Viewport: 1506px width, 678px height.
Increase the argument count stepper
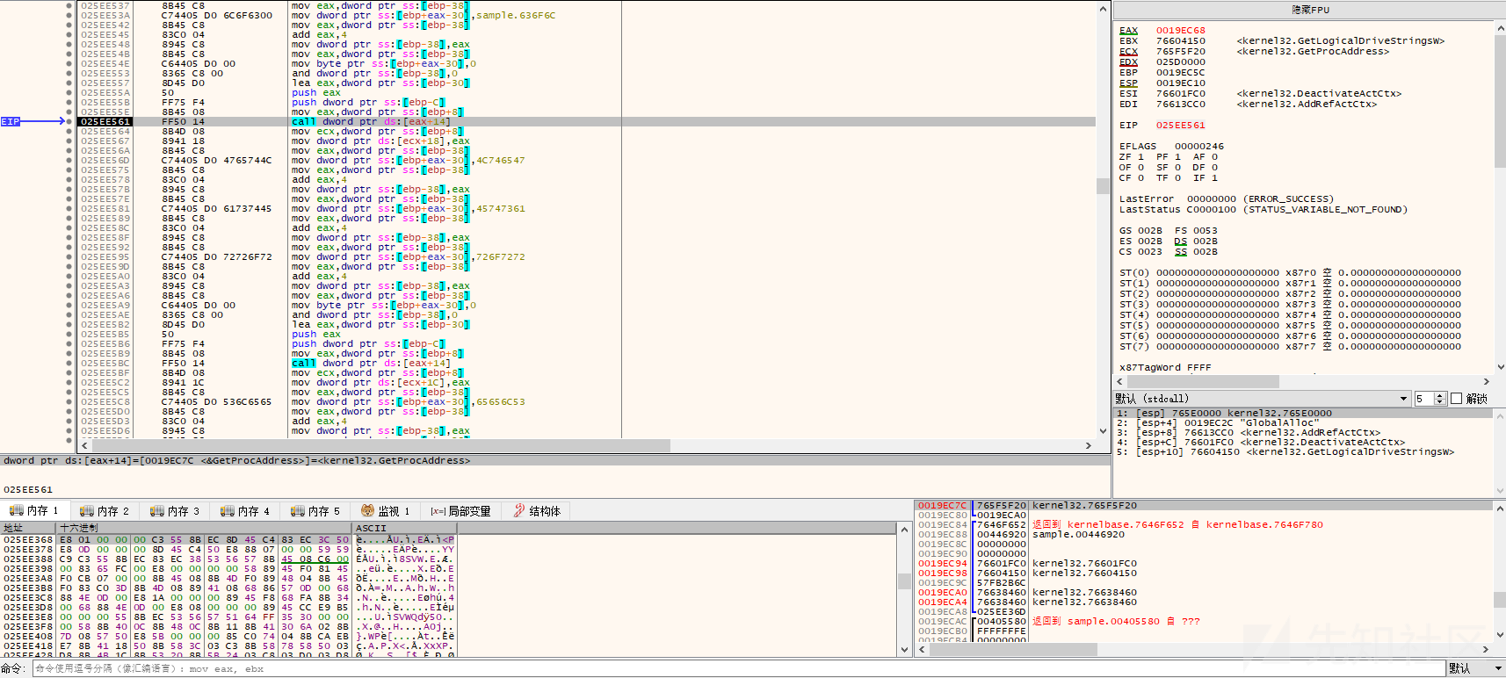[1439, 395]
